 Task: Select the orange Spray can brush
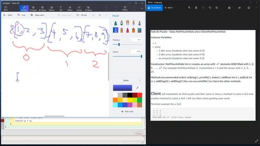[134, 30]
